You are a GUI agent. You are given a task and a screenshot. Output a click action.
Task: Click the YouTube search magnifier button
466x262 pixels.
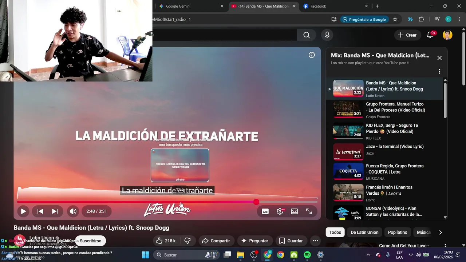click(x=307, y=35)
